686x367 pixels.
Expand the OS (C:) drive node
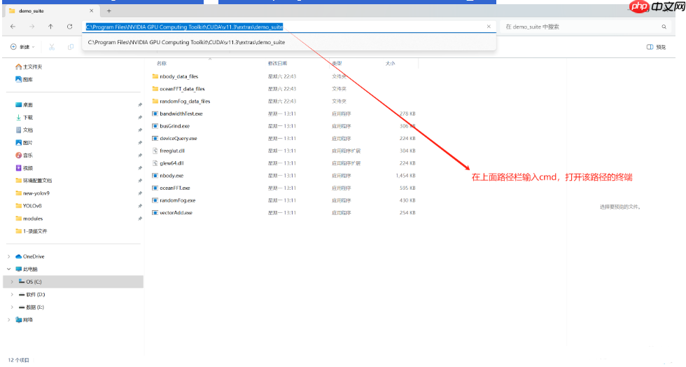coord(12,282)
